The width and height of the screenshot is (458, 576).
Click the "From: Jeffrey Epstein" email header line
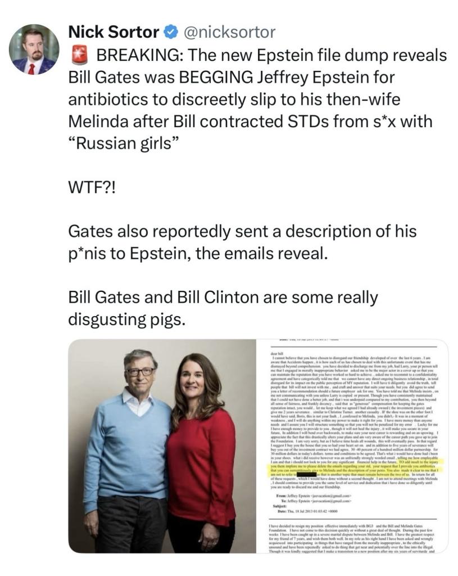(313, 496)
